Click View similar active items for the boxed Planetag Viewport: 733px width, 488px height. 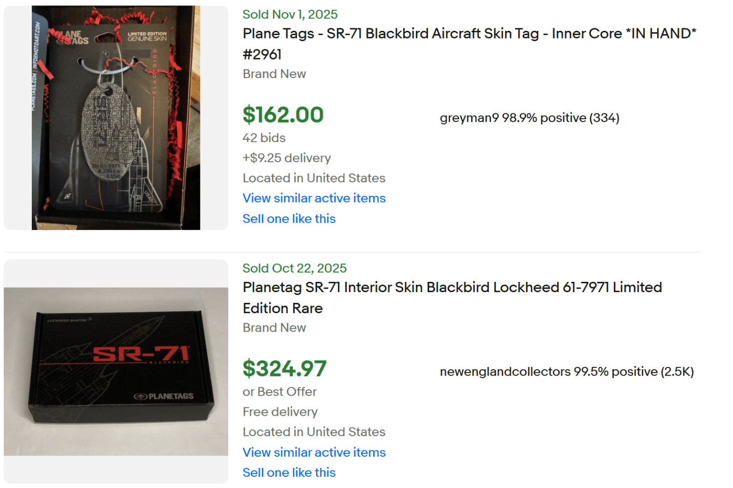point(314,452)
